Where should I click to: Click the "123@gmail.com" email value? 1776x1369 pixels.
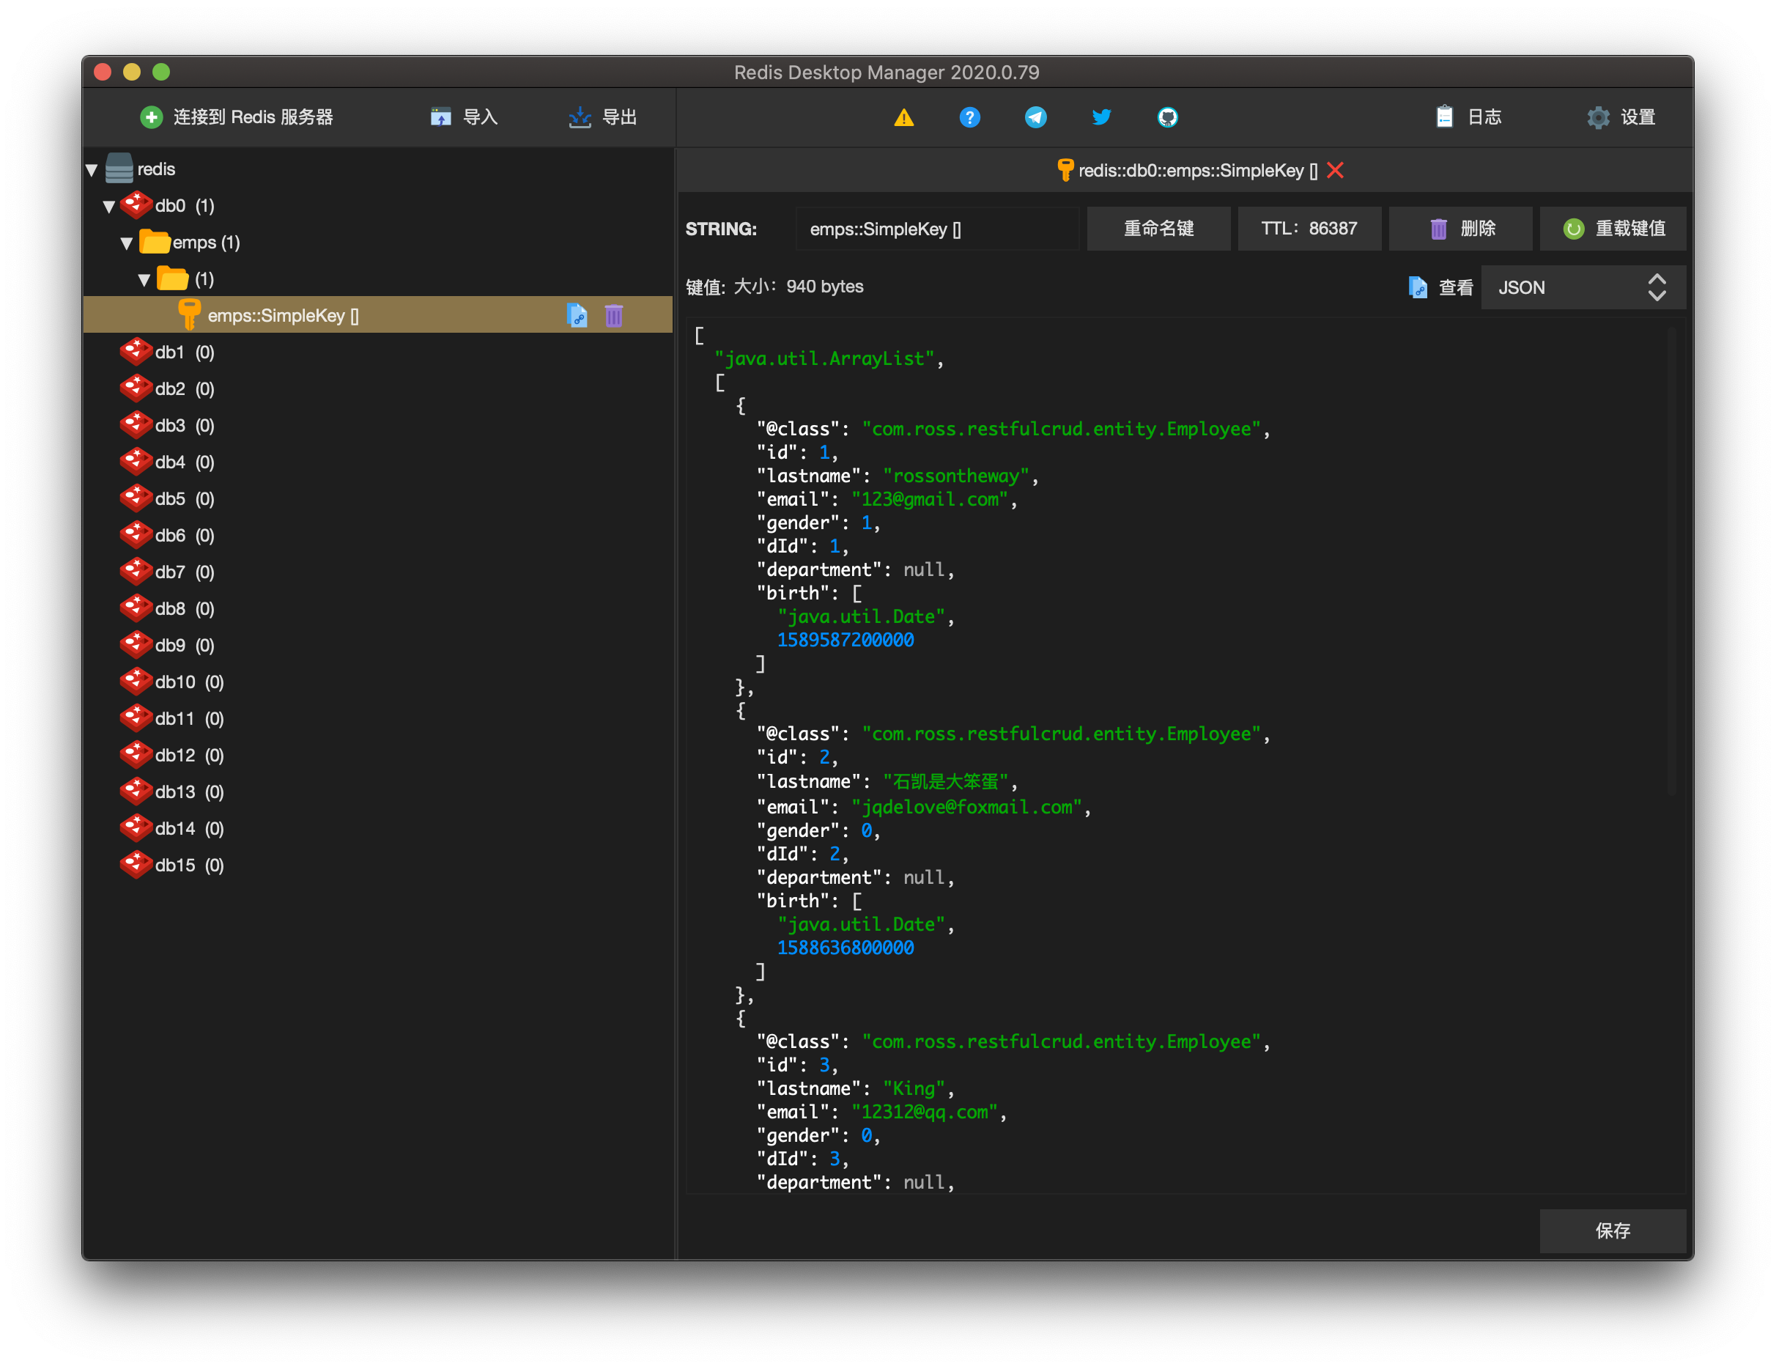pos(930,499)
